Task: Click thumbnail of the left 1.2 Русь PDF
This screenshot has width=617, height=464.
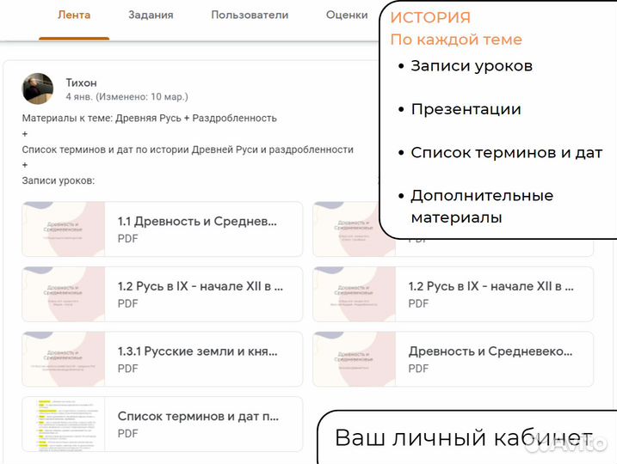Action: (x=64, y=294)
